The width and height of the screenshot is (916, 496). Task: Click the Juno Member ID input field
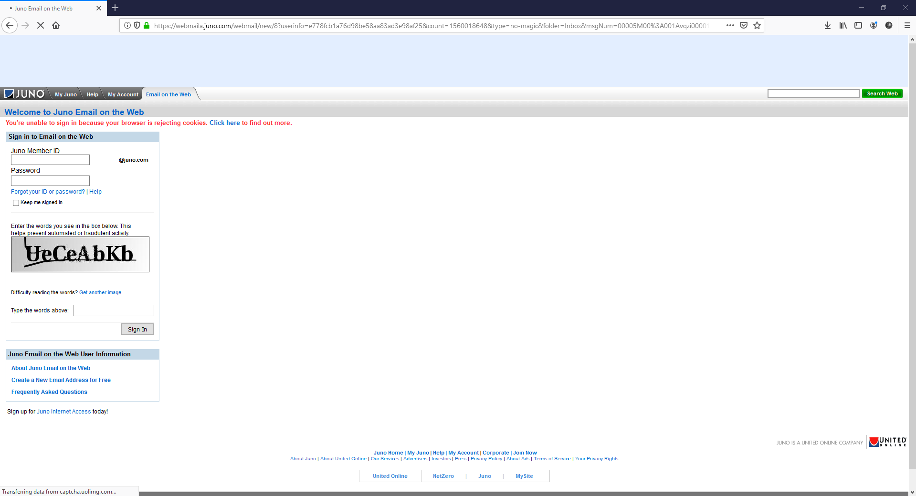tap(50, 160)
